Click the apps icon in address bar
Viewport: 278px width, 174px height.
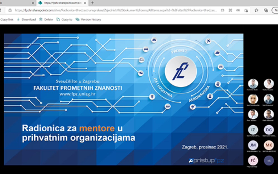click(x=230, y=10)
